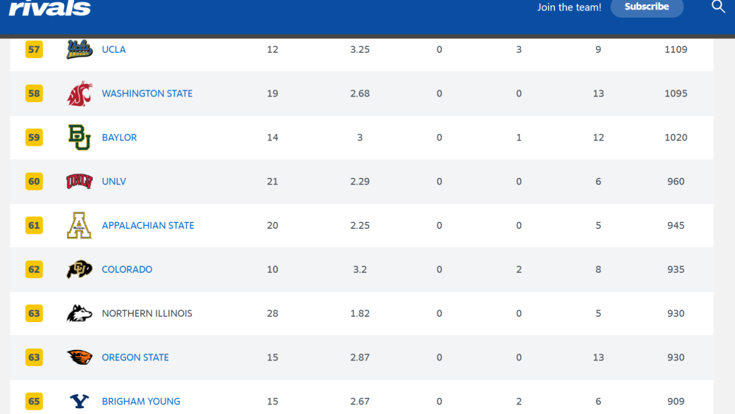Select Colorado's points total 935

[676, 270]
